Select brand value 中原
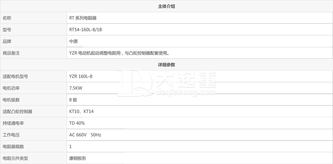The image size is (333, 164). pyautogui.click(x=74, y=41)
